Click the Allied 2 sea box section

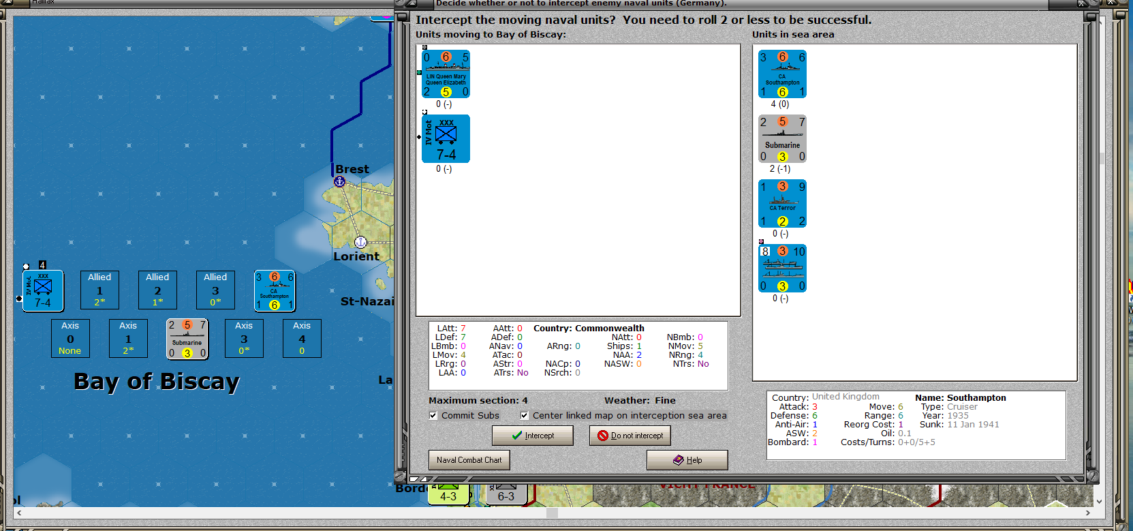pyautogui.click(x=157, y=290)
